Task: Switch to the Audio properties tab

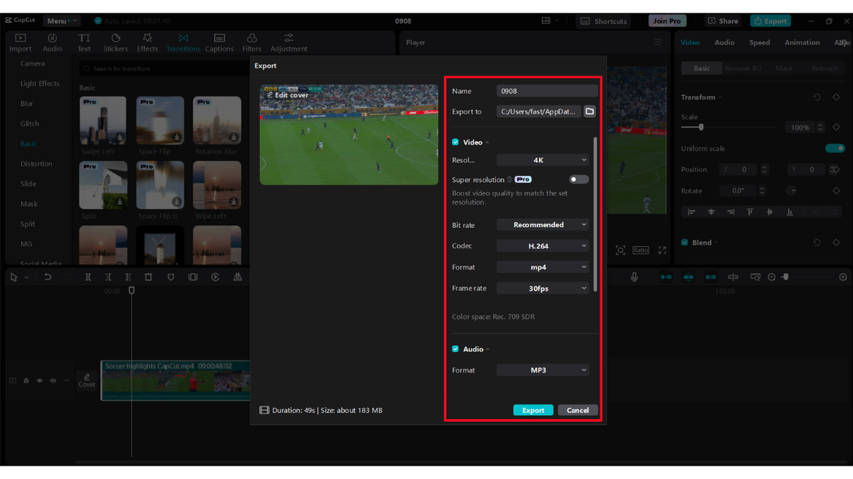Action: click(724, 42)
